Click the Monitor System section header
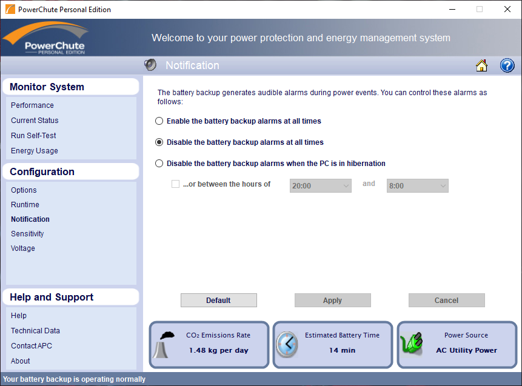Viewport: 522px width, 386px height. point(70,87)
